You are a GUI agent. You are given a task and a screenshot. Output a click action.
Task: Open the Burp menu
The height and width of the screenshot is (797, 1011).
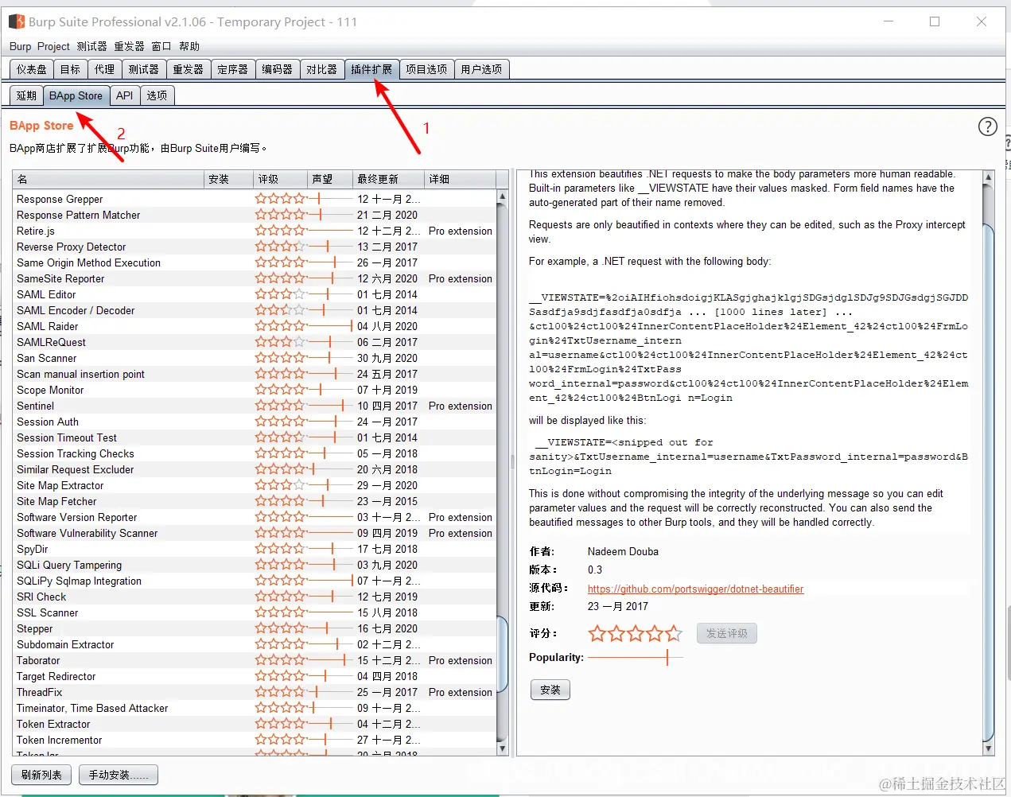[x=21, y=46]
